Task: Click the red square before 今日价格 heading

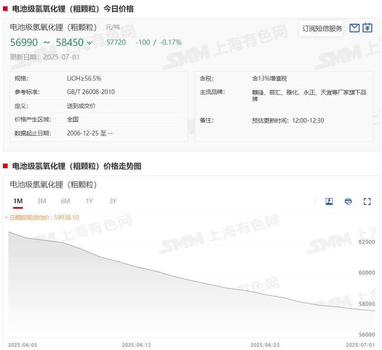Action: 5,9
